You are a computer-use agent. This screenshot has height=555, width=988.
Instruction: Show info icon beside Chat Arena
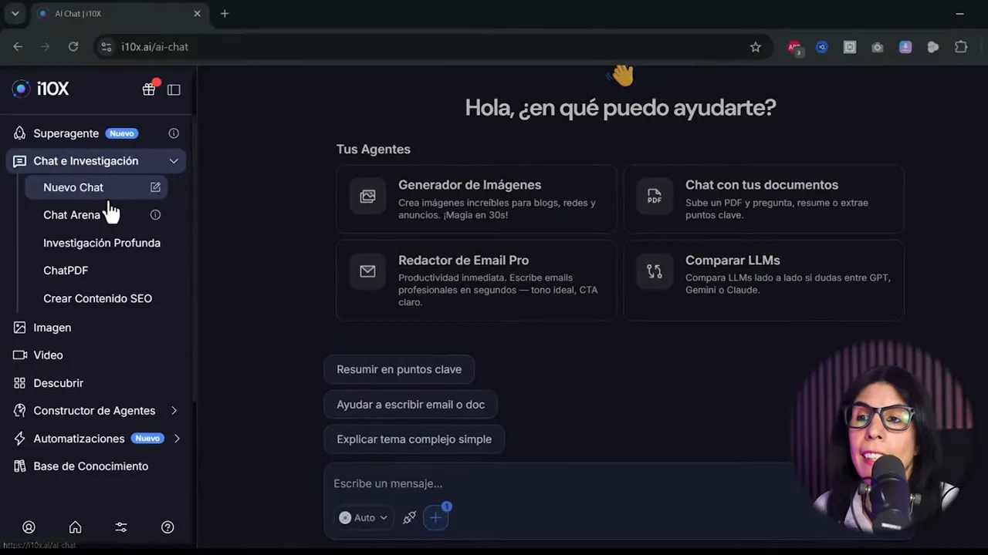(155, 215)
